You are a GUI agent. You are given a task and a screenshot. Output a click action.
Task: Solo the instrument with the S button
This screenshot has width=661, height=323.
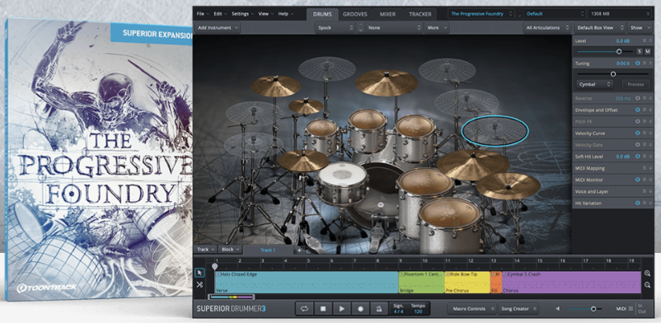(640, 51)
